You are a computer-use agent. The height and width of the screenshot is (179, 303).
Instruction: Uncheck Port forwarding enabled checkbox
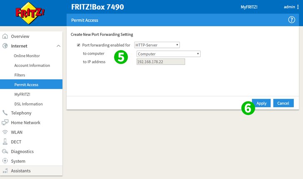pyautogui.click(x=78, y=45)
